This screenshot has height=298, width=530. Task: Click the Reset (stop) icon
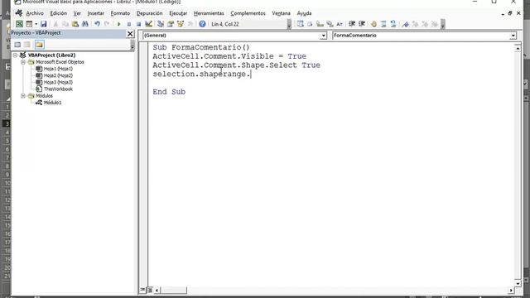pos(138,24)
